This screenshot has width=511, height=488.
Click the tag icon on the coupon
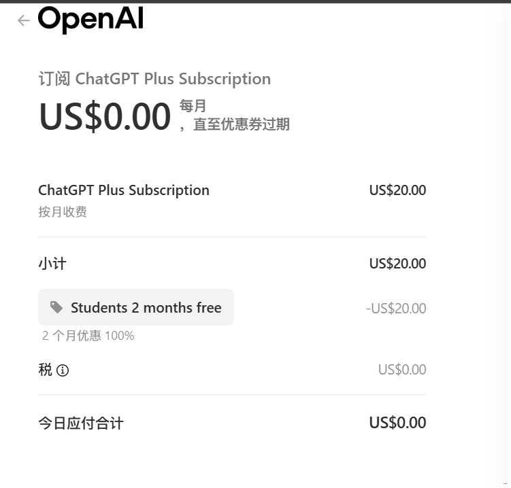[x=56, y=308]
